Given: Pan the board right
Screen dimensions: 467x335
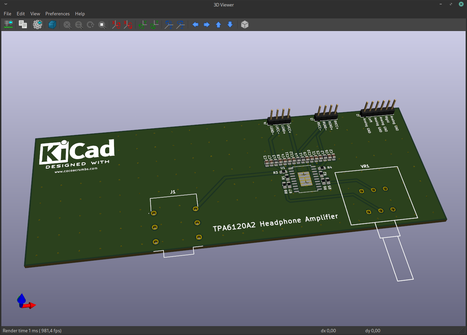Looking at the screenshot, I should 207,25.
